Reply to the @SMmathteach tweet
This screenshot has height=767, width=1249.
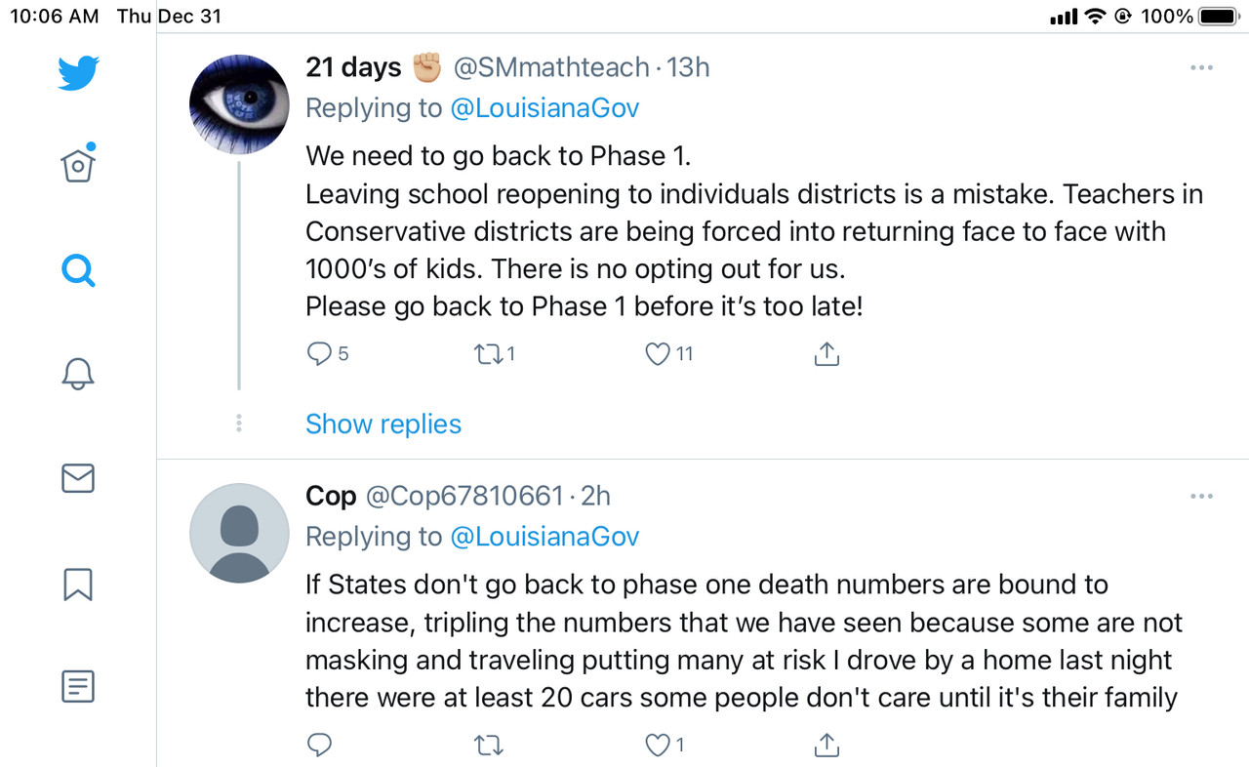319,353
